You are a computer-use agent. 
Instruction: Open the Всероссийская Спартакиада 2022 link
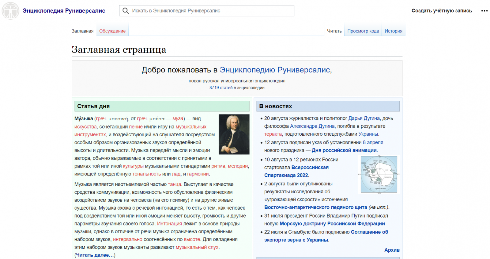296,172
